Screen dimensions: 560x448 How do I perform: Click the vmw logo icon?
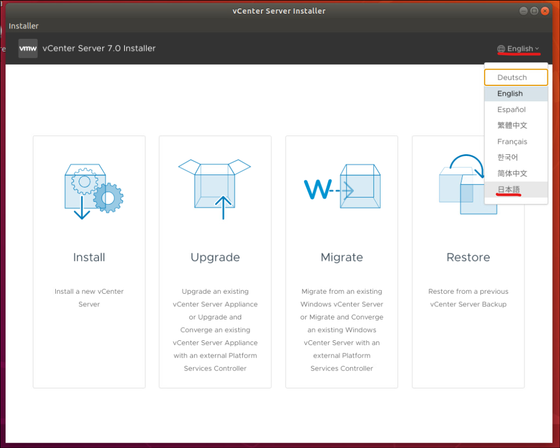click(28, 48)
